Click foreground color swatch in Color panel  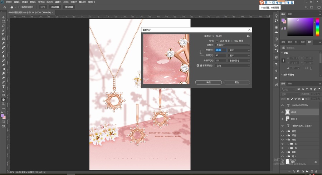283,20
